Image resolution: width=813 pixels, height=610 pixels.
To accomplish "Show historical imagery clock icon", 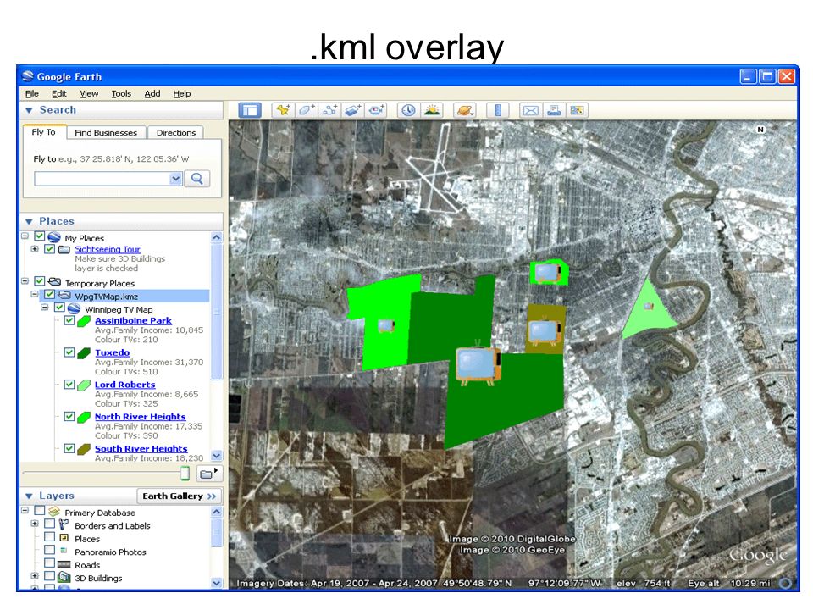I will pyautogui.click(x=408, y=110).
